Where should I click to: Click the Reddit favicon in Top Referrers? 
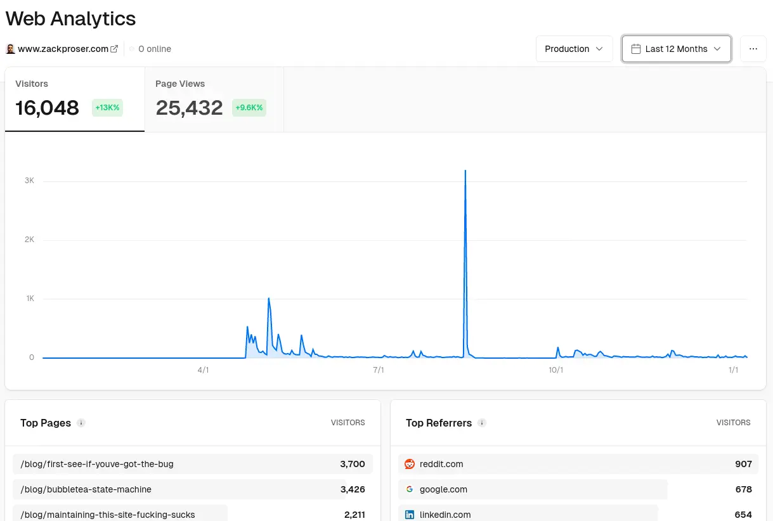click(410, 464)
